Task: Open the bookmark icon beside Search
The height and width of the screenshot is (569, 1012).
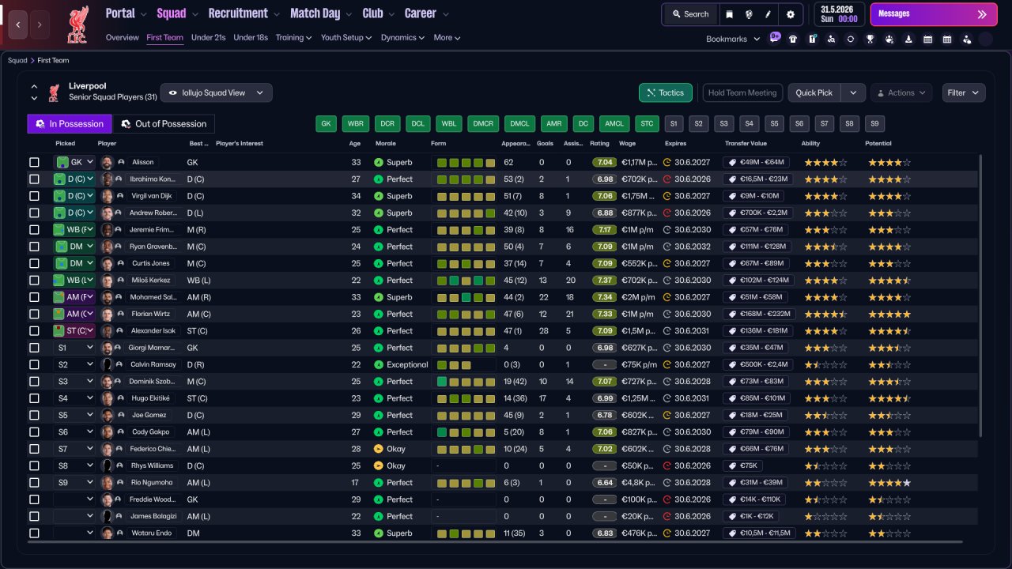Action: 729,14
